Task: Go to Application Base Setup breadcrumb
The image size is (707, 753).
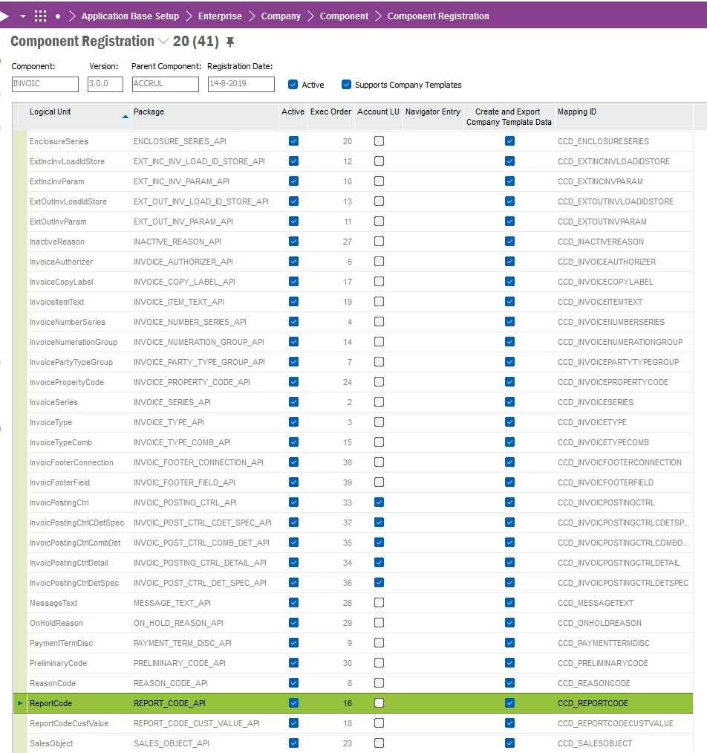Action: (x=130, y=16)
